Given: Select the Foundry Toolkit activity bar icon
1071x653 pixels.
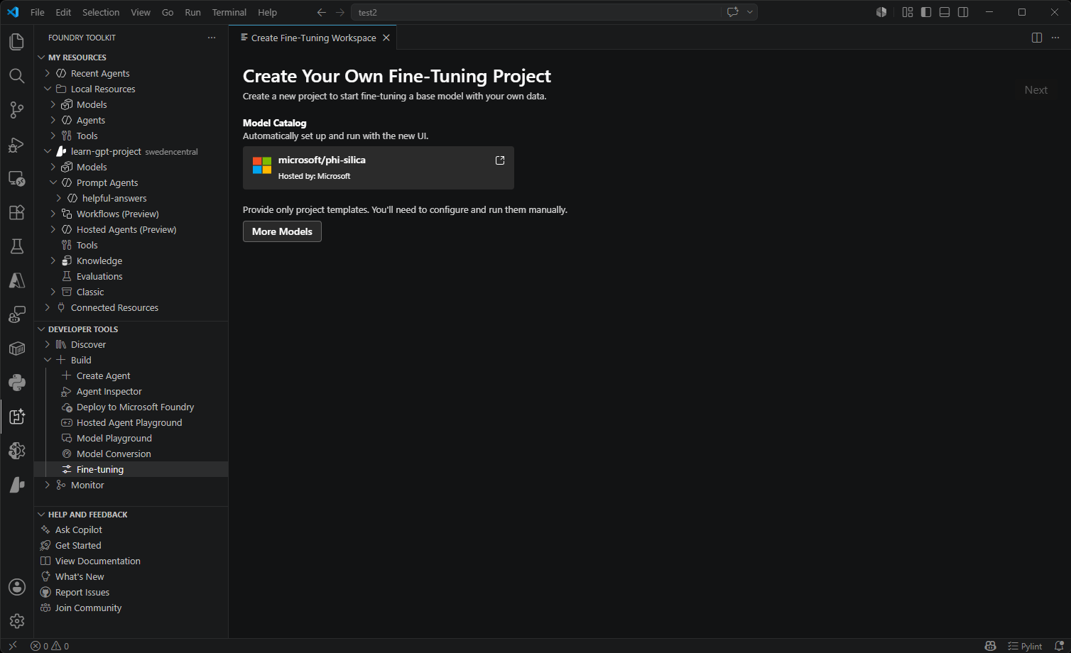Looking at the screenshot, I should point(17,417).
